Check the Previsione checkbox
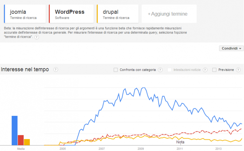The height and width of the screenshot is (151, 244). point(214,70)
